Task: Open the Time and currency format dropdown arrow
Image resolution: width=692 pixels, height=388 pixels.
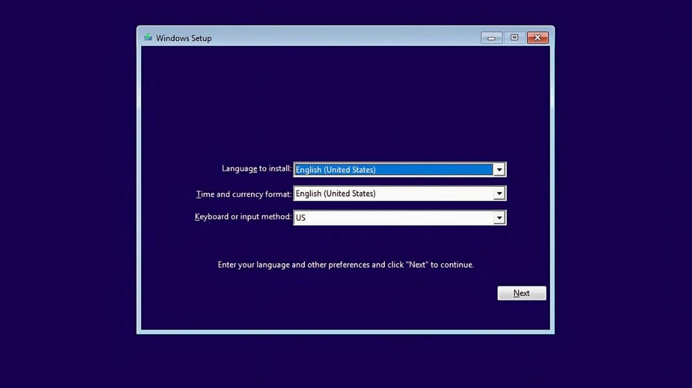Action: coord(499,194)
